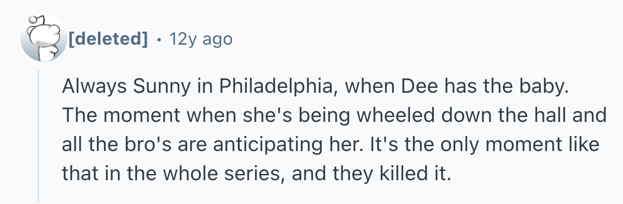This screenshot has height=204, width=623.
Task: Click the deleted user's Snoo avatar
Action: pyautogui.click(x=43, y=39)
